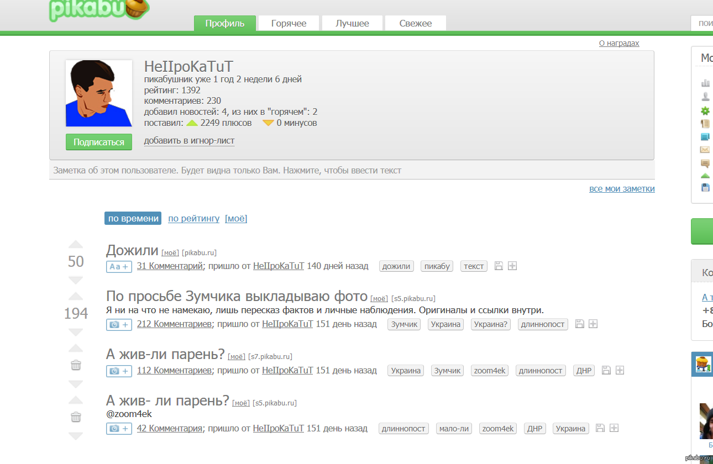Click the Подписаться button
Image resolution: width=713 pixels, height=464 pixels.
99,142
